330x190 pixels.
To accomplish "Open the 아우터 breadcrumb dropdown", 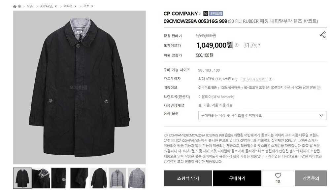I will 75,6.
